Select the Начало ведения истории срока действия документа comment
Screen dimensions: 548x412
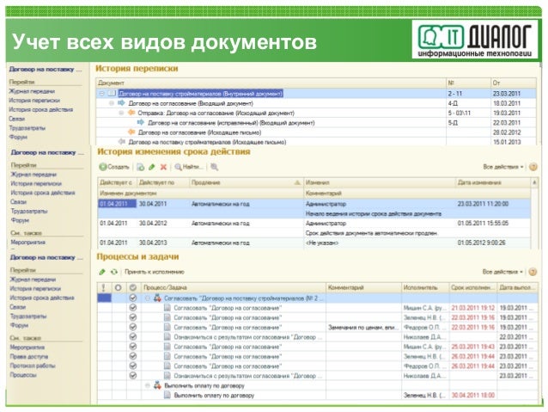[x=374, y=213]
